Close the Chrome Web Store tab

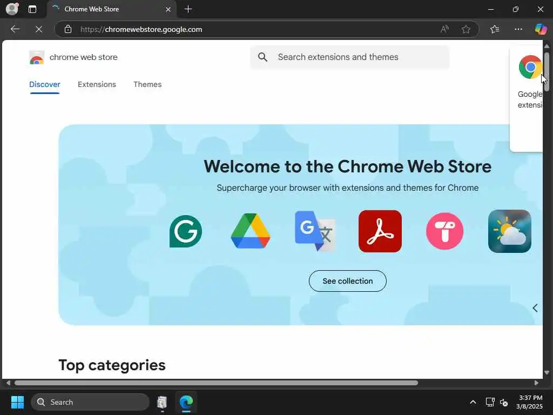pos(168,9)
